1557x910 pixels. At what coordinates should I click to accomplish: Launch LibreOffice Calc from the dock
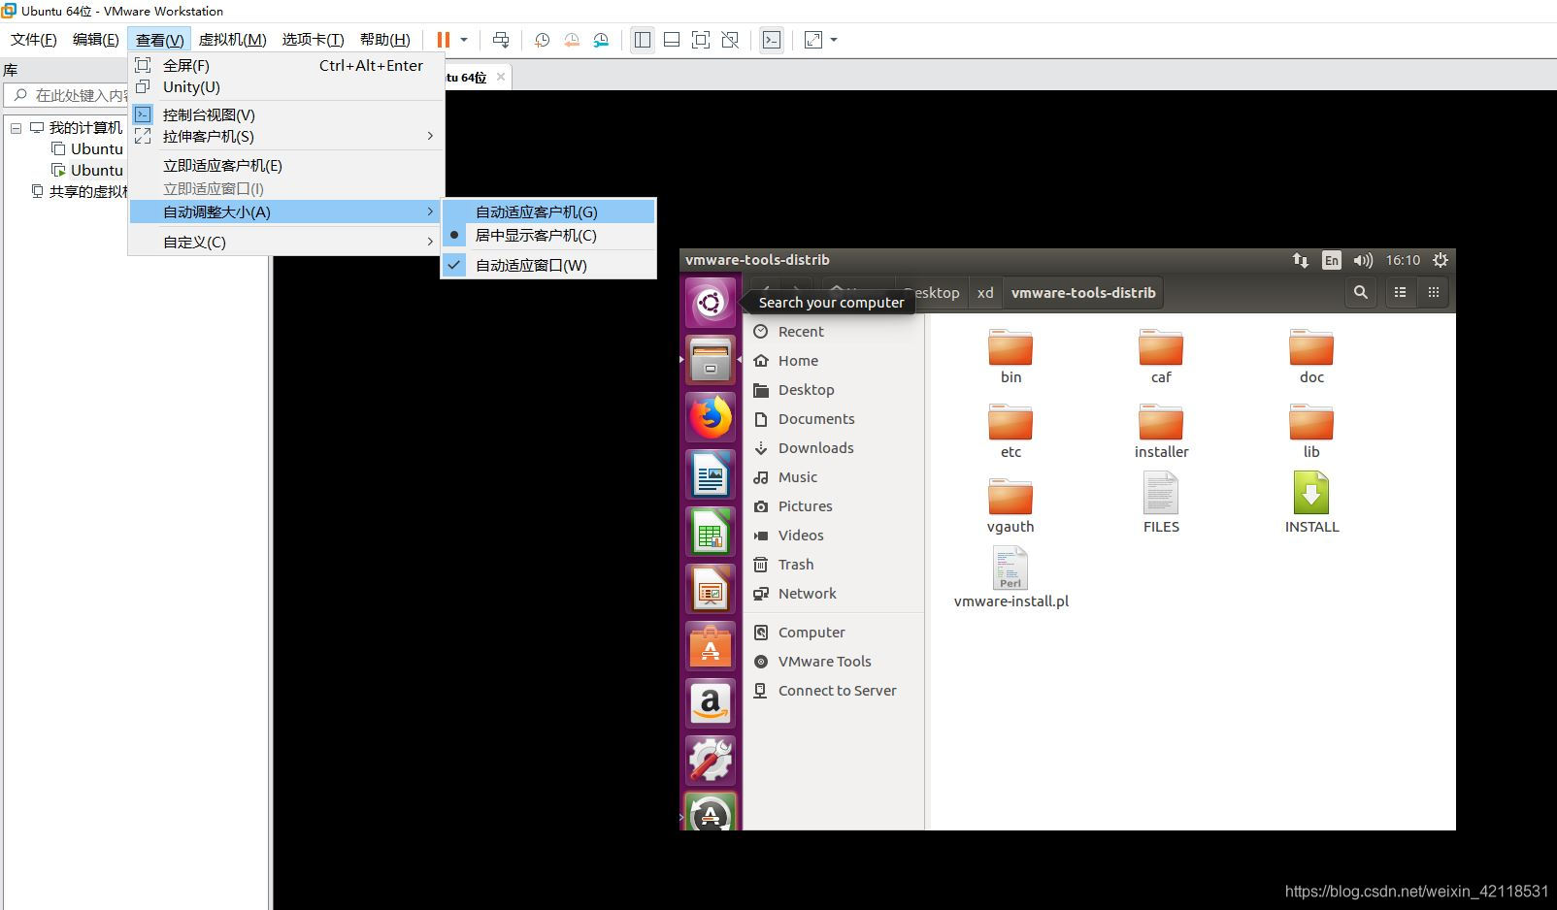point(711,532)
